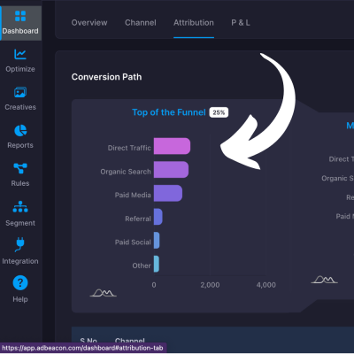This screenshot has height=354, width=354.
Task: Click the Paid Media bar
Action: [x=168, y=193]
